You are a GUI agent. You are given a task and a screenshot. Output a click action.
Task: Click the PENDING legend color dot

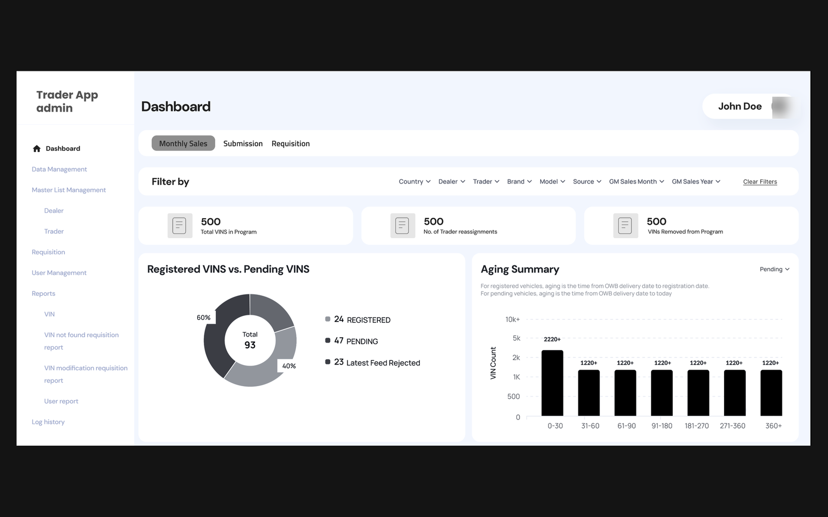click(328, 340)
